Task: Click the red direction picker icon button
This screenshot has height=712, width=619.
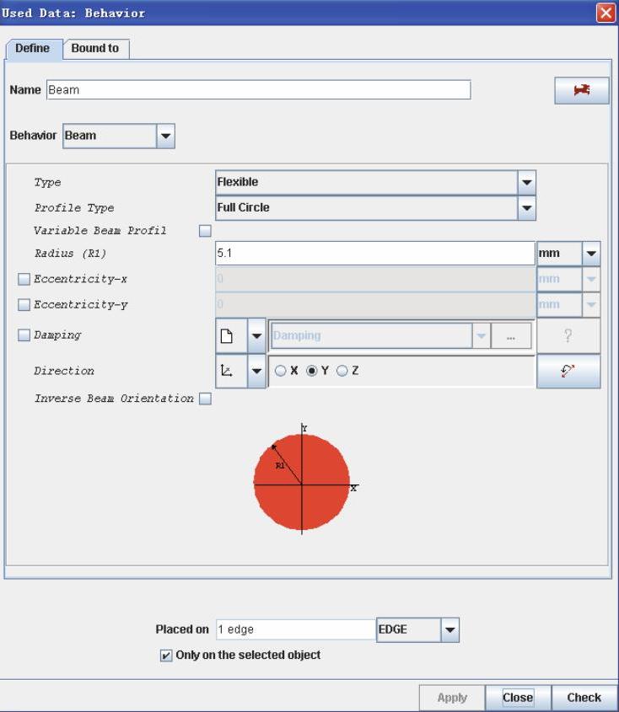Action: (568, 371)
